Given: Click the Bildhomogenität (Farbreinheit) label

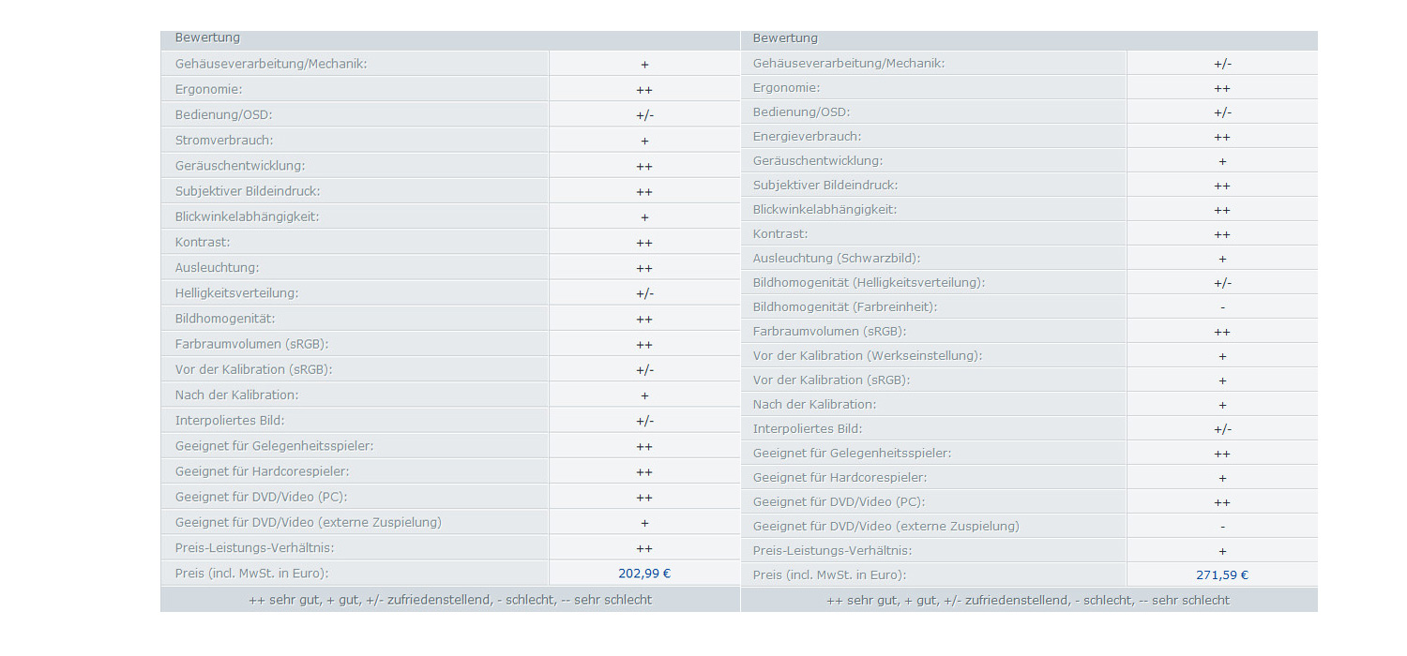Looking at the screenshot, I should pyautogui.click(x=844, y=307).
